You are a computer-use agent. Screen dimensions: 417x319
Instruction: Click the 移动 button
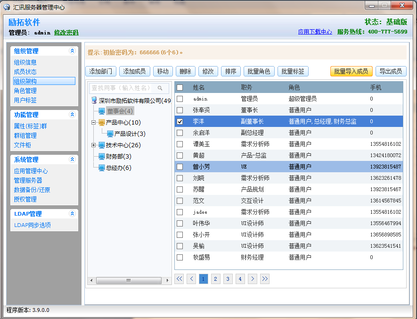163,71
